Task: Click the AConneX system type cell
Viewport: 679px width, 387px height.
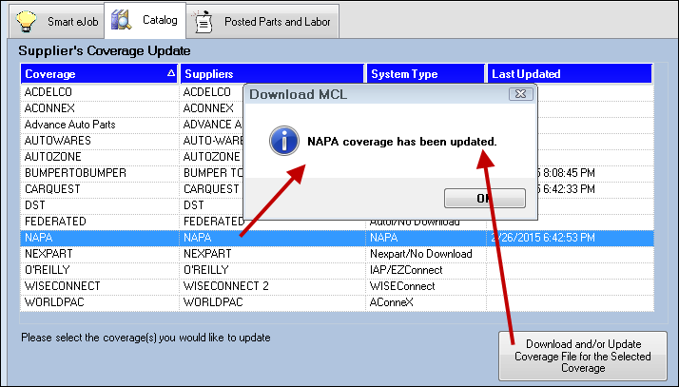Action: click(426, 302)
